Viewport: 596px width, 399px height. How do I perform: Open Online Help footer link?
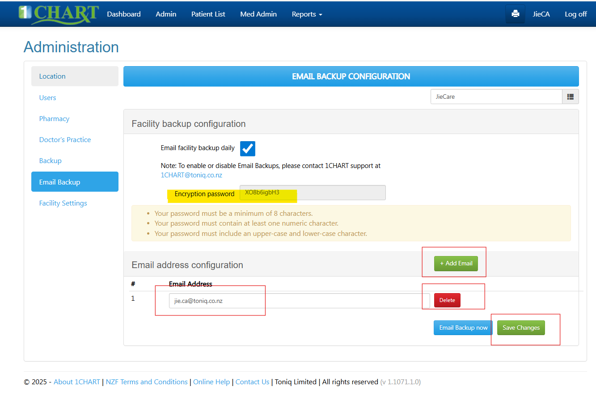click(211, 382)
